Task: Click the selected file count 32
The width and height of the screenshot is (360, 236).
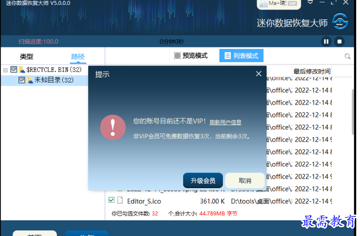Action: [x=155, y=214]
